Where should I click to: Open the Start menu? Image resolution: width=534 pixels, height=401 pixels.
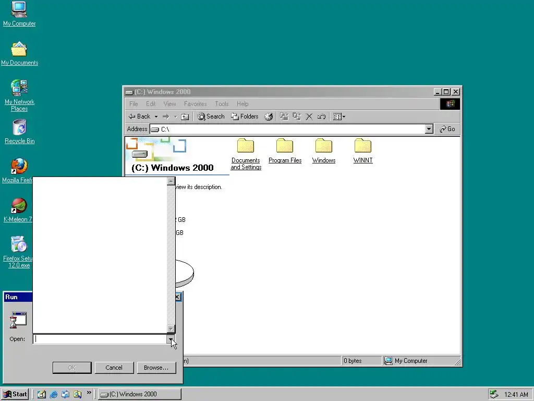[x=15, y=394]
